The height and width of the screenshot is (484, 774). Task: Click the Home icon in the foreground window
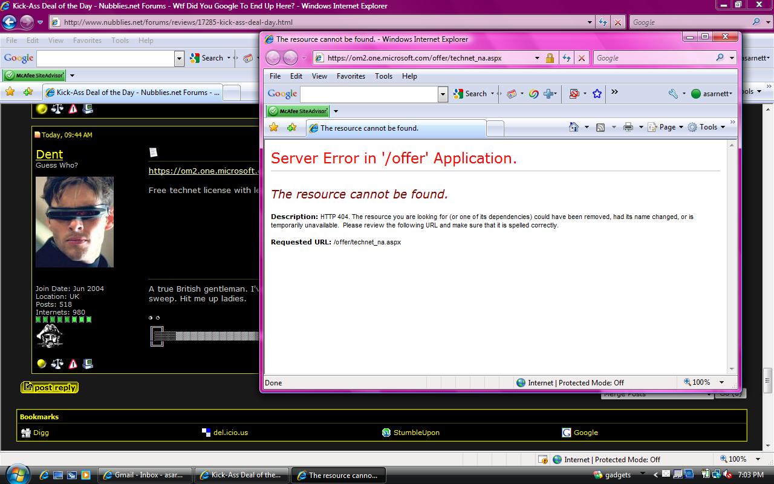[x=574, y=127]
